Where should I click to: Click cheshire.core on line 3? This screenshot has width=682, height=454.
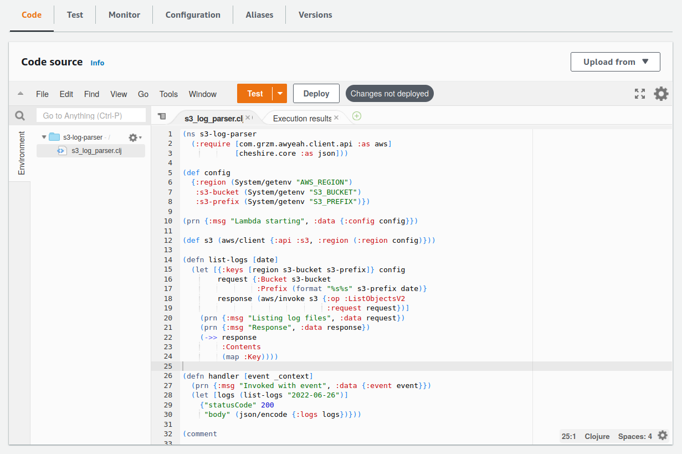268,153
